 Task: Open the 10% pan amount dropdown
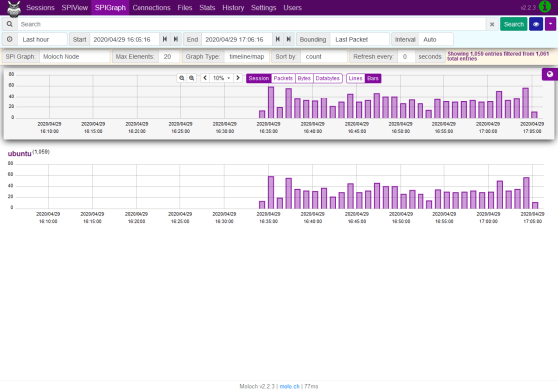pyautogui.click(x=221, y=78)
